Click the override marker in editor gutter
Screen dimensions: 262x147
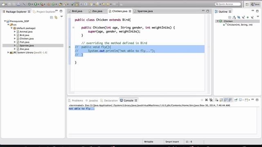(x=70, y=47)
